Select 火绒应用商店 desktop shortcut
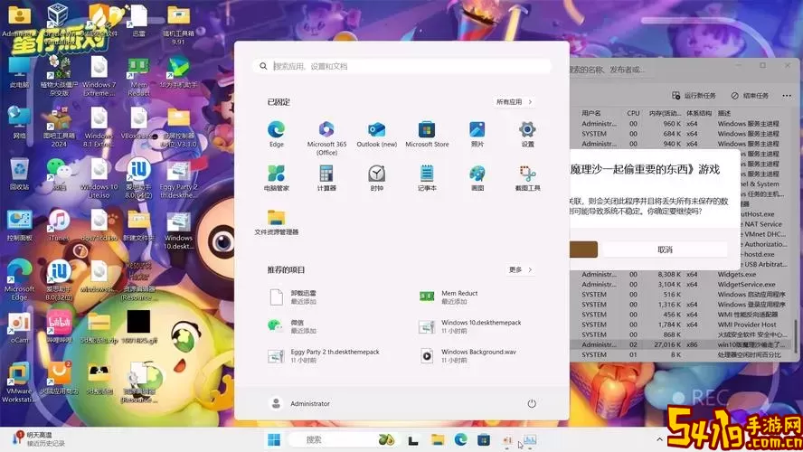The width and height of the screenshot is (803, 452). (x=59, y=378)
